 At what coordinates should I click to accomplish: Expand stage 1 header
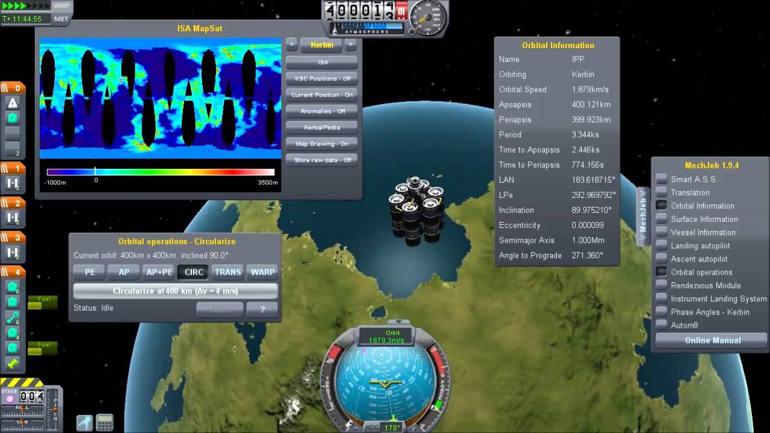click(x=13, y=168)
